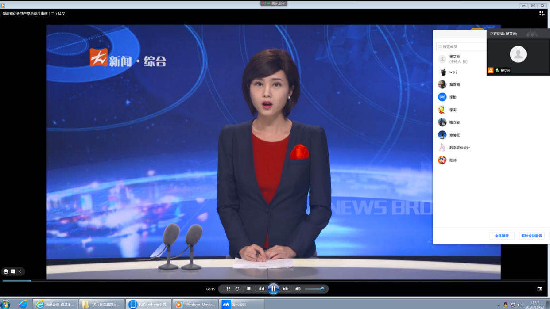Click the fast forward next button
Image resolution: width=550 pixels, height=309 pixels.
click(285, 289)
